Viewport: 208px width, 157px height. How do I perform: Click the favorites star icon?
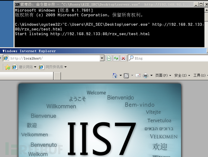8,67
